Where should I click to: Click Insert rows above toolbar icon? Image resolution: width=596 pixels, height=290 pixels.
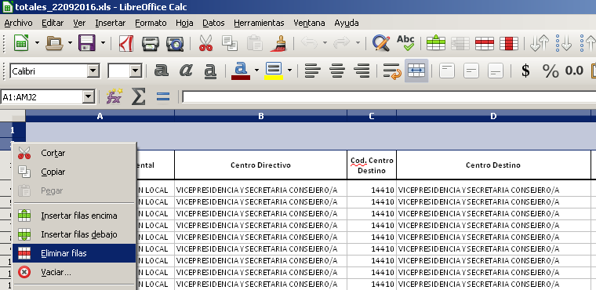[435, 43]
